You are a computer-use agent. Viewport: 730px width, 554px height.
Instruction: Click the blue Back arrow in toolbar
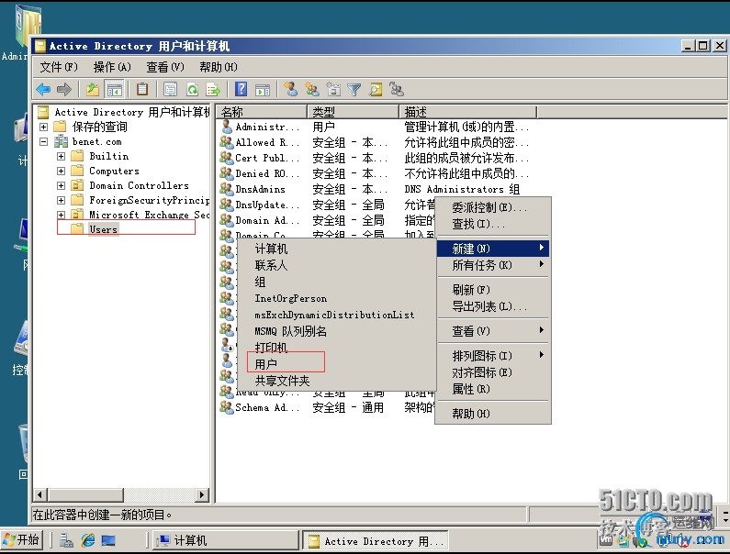[43, 89]
